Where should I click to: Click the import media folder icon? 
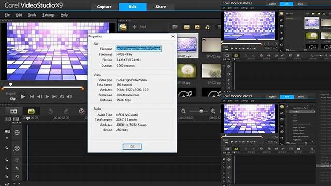[x=175, y=27]
